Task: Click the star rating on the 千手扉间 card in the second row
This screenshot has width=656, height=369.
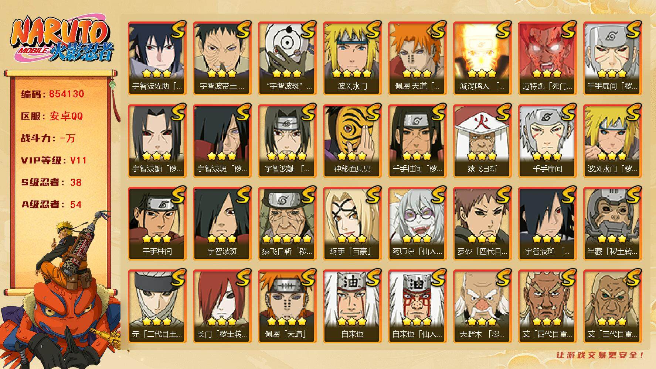Action: point(547,156)
